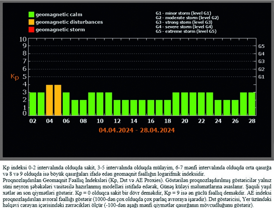Click the y-axis value 5
The width and height of the screenshot is (274, 208).
(x=25, y=77)
